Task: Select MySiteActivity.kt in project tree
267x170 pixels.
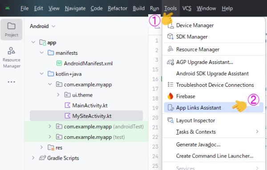Action: pyautogui.click(x=92, y=116)
